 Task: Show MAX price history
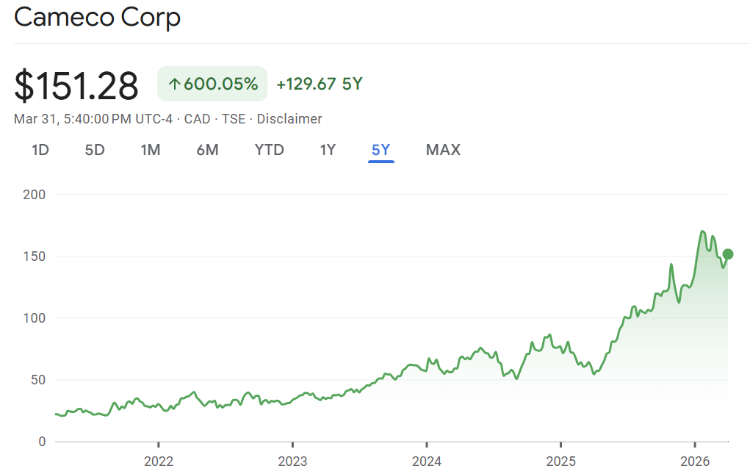(443, 150)
